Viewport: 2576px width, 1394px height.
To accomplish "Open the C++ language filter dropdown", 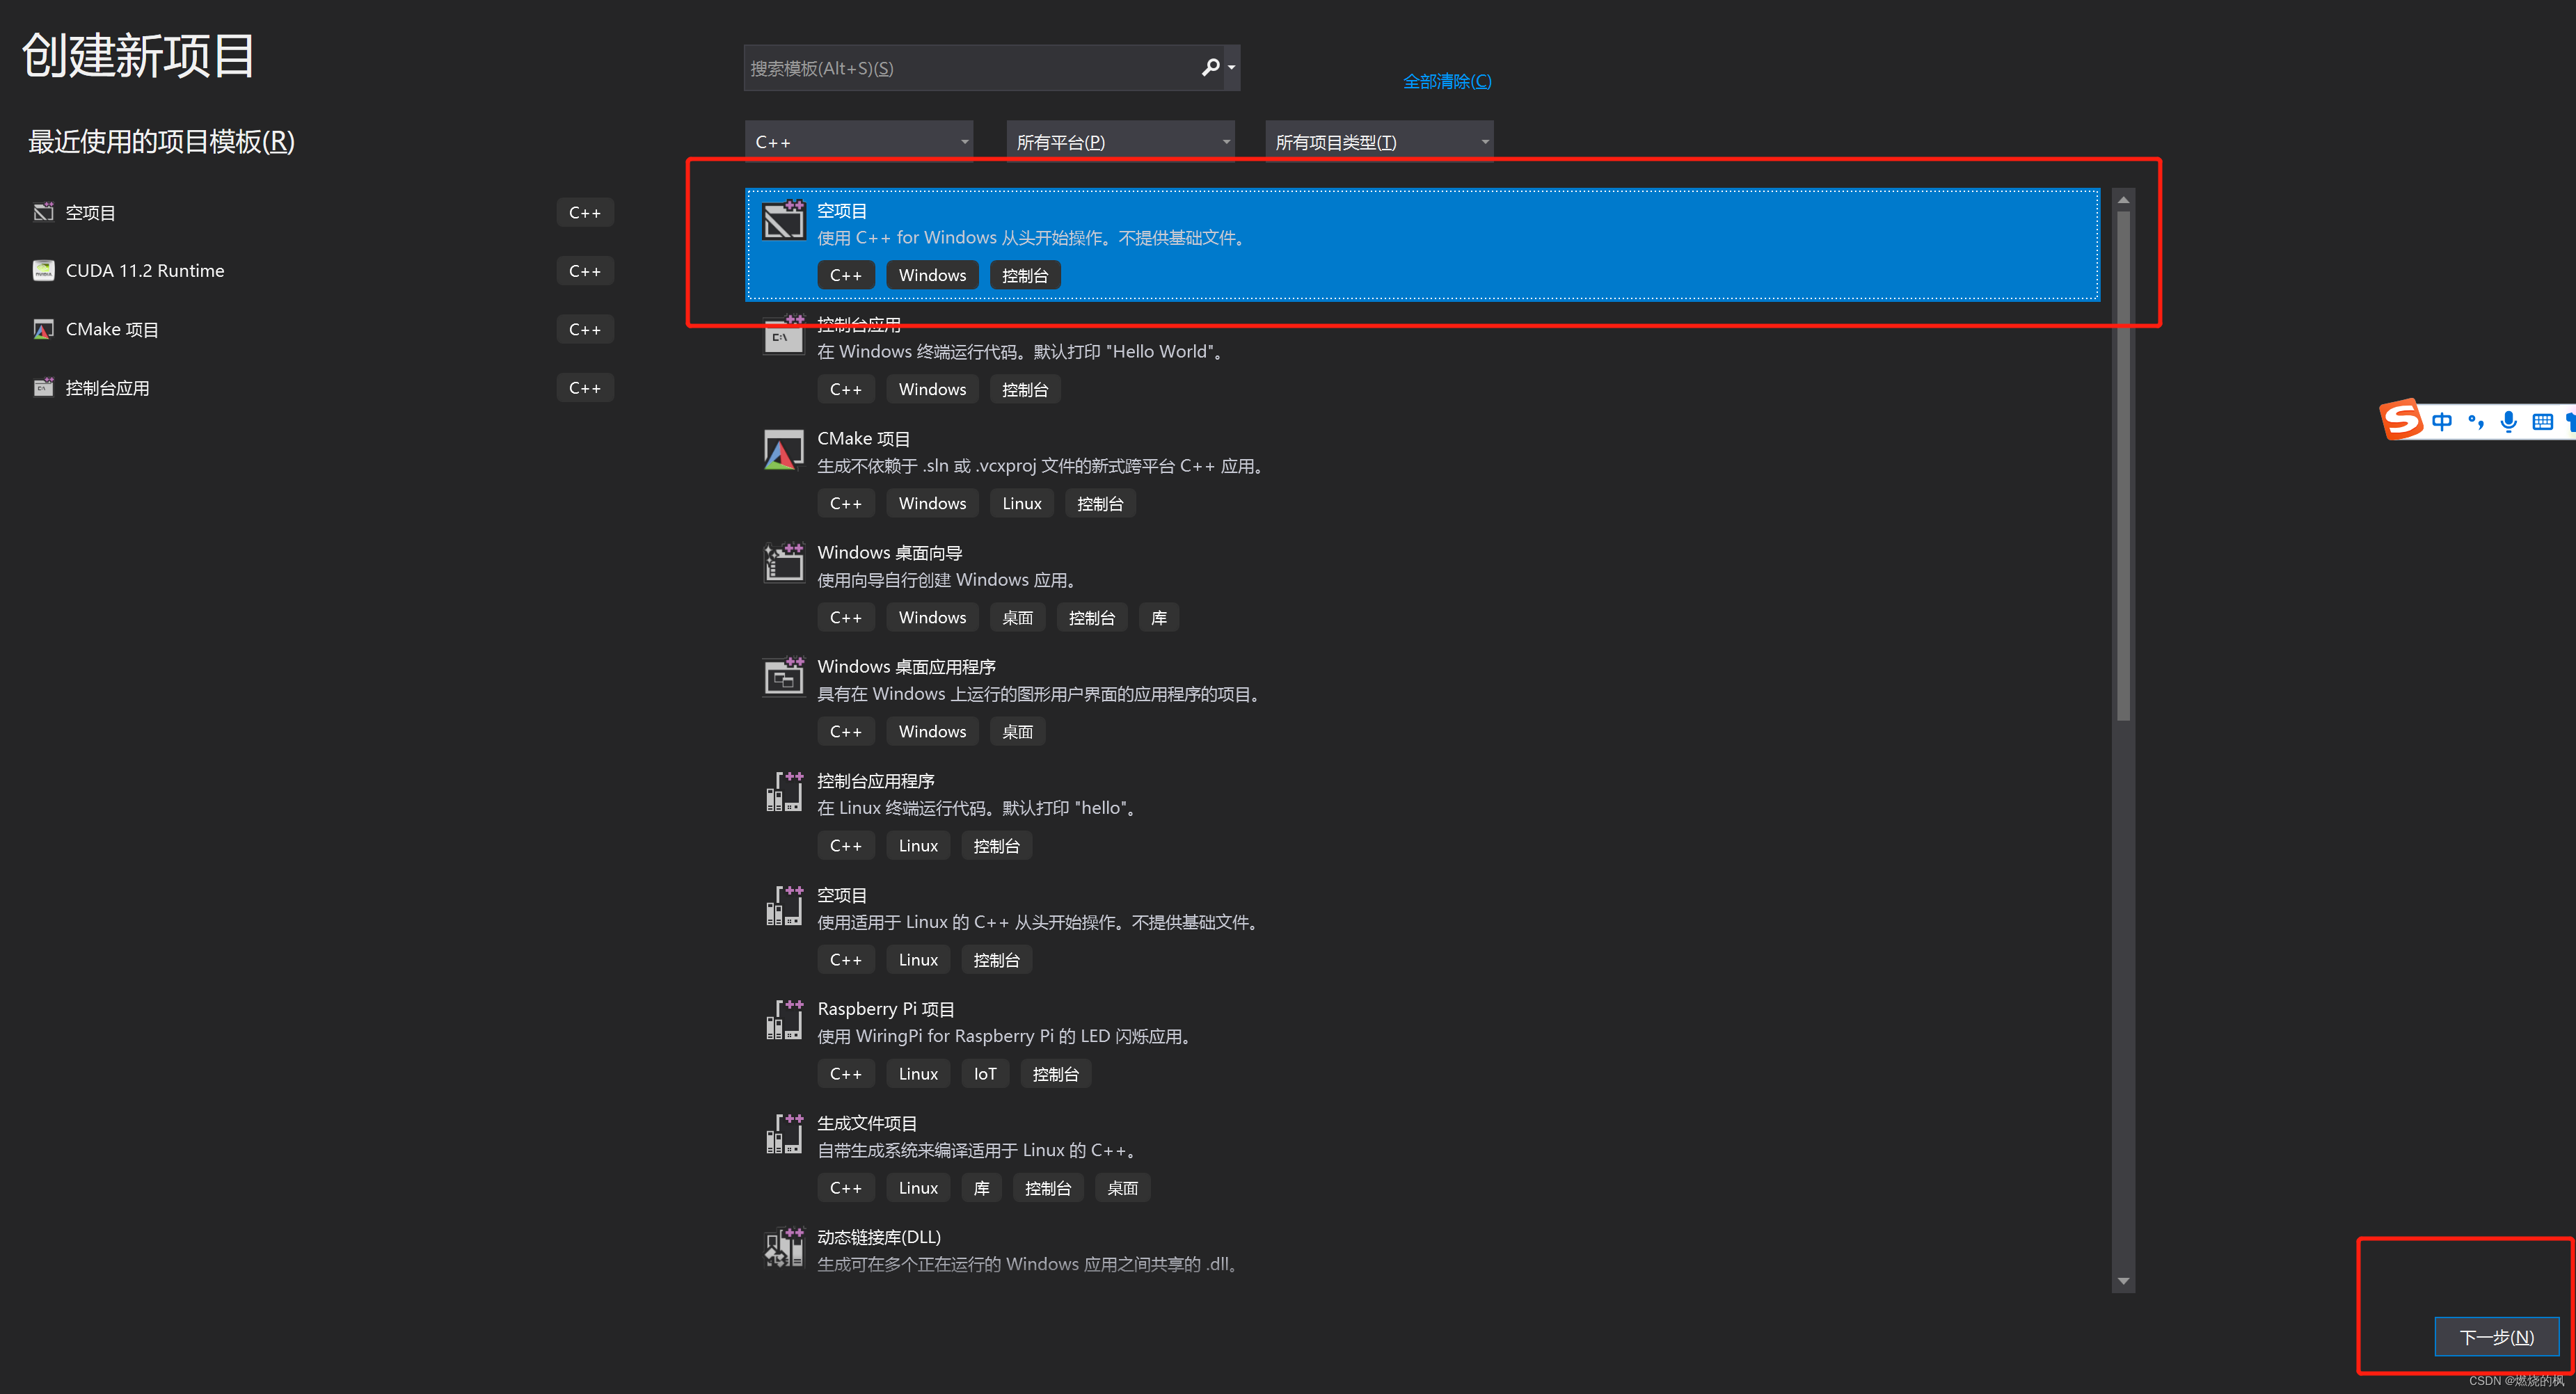I will click(860, 142).
